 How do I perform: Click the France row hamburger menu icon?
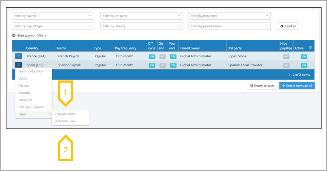(x=19, y=56)
